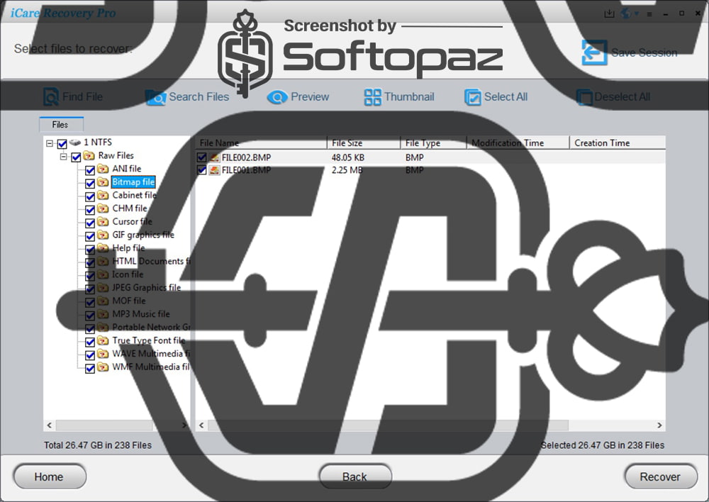
Task: Sort by File Size column header
Action: [x=364, y=143]
